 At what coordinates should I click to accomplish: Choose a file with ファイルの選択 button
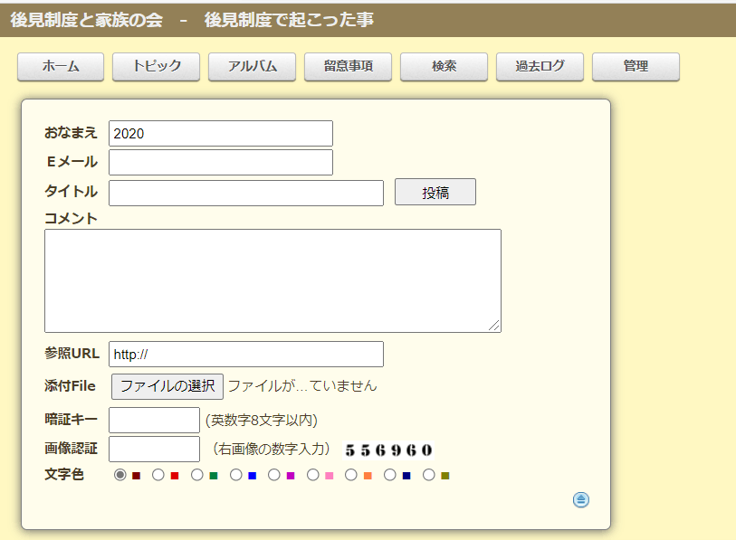(x=167, y=386)
